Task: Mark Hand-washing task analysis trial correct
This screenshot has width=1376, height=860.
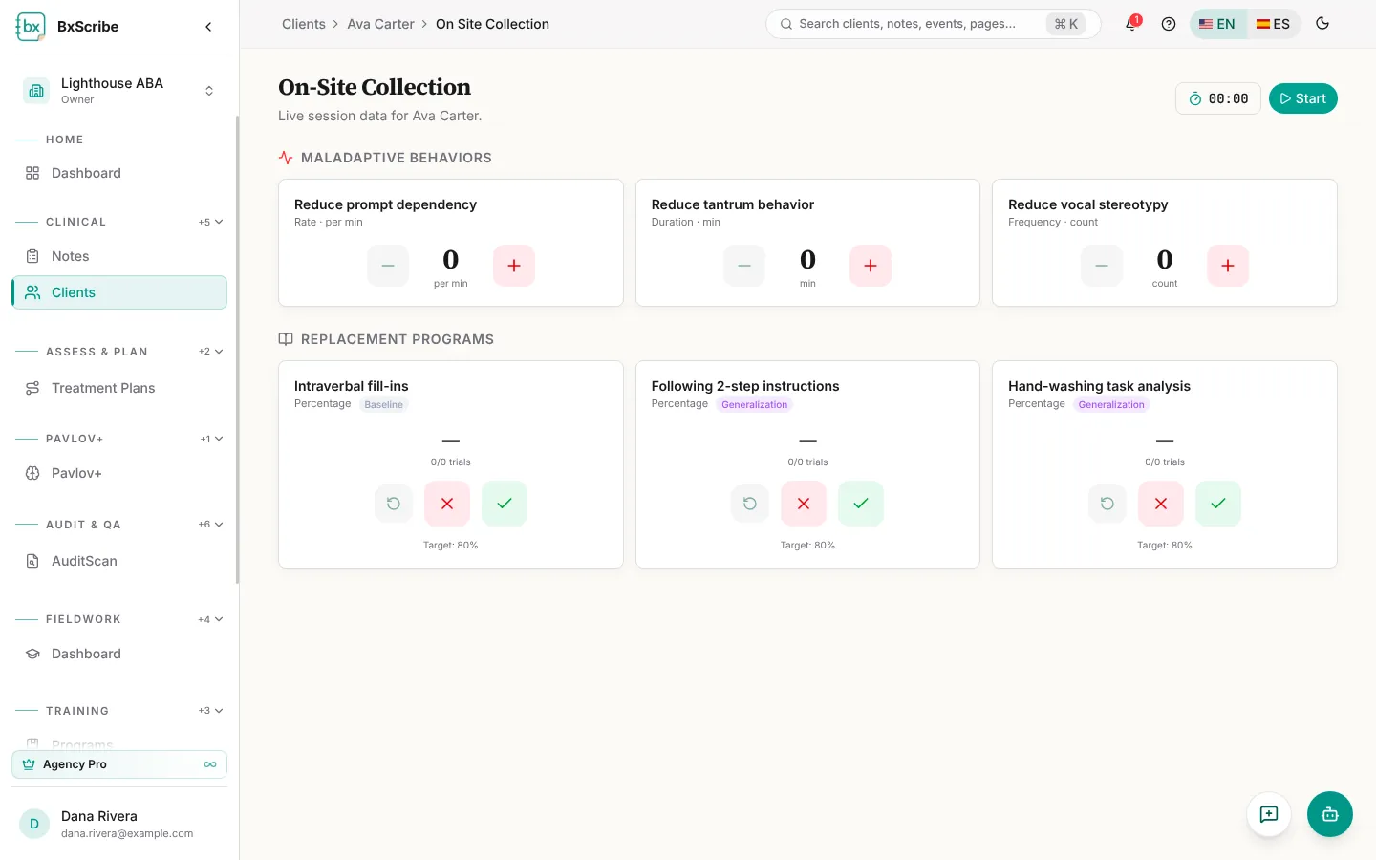Action: point(1218,504)
